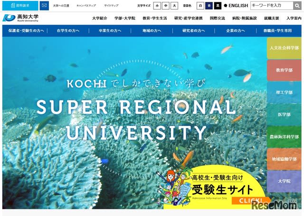Open the 学部・大学院 menu
Screen dimensions: 304x216
tap(124, 18)
